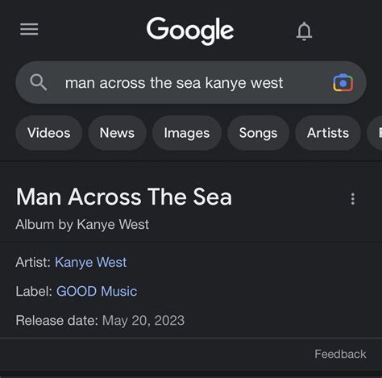Switch to the Images filter
The width and height of the screenshot is (382, 378).
click(x=187, y=133)
